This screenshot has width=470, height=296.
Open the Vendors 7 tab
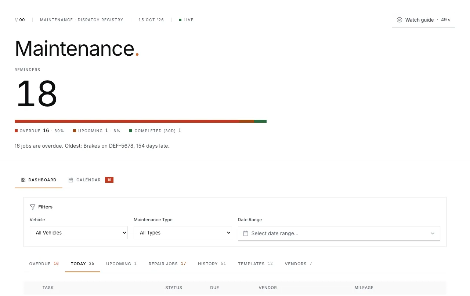click(299, 264)
